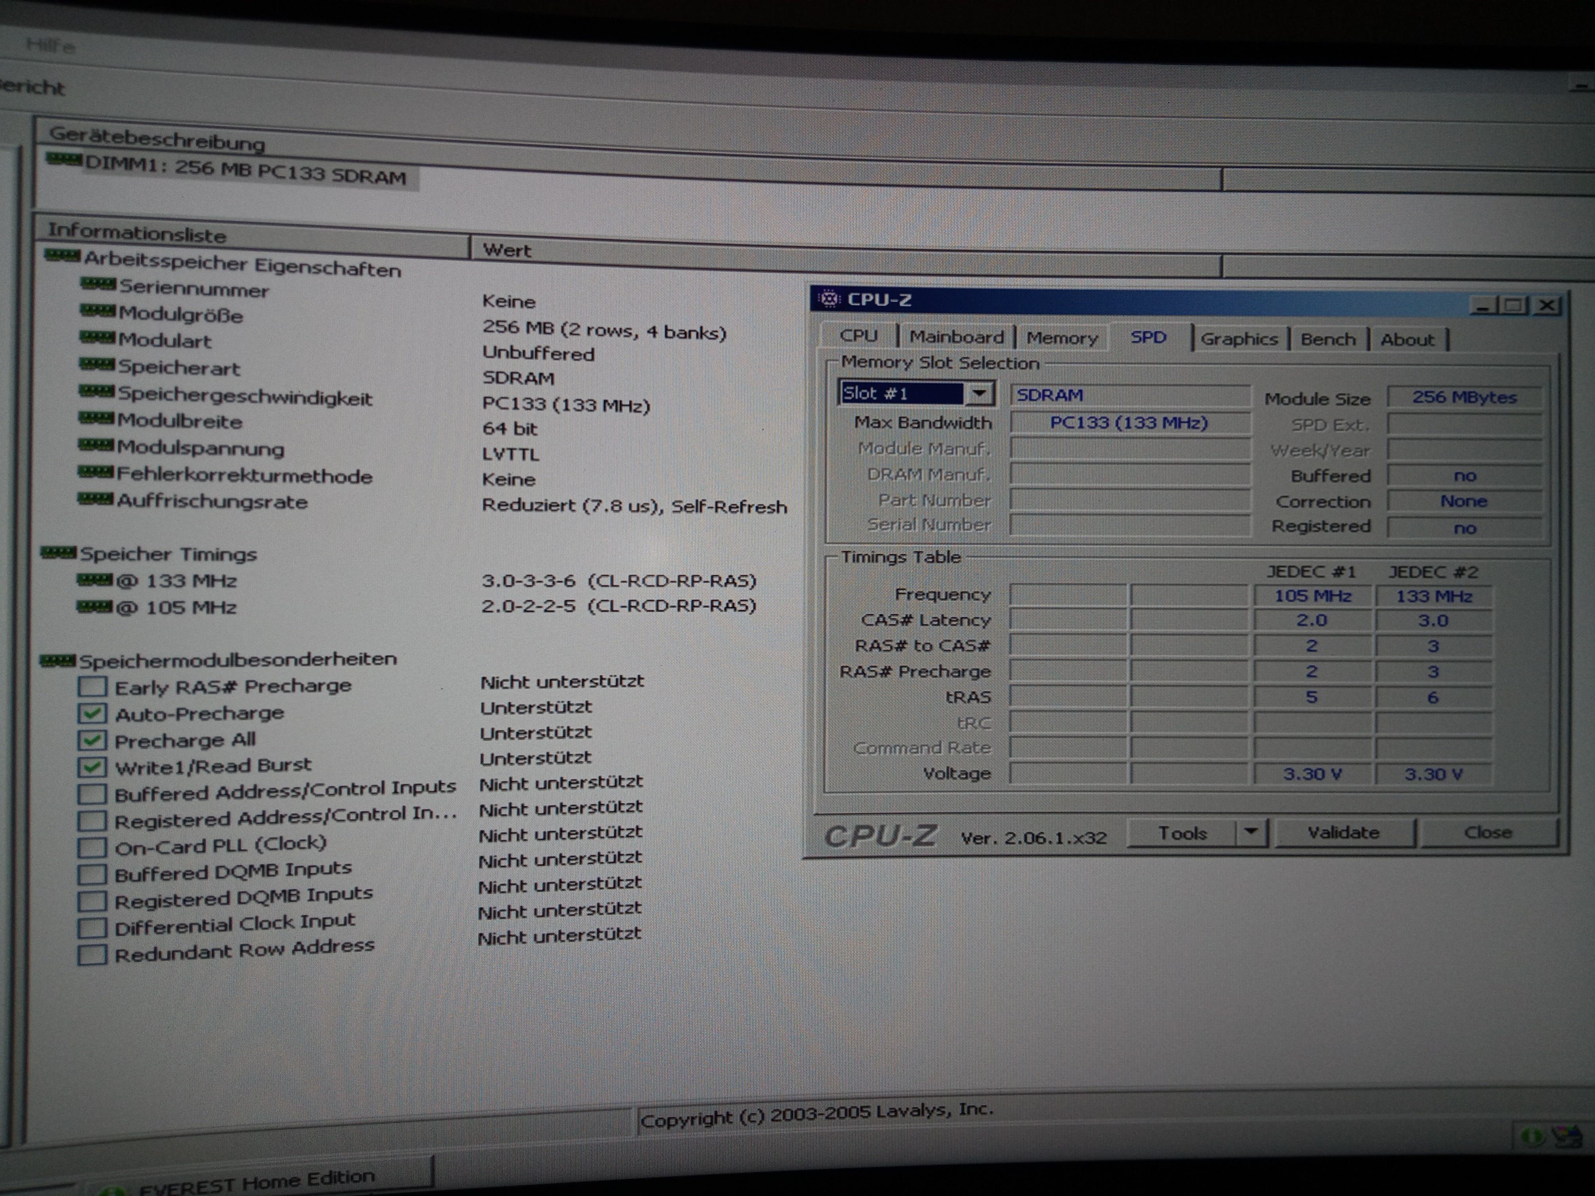Click the Modulart row icon
Screen dimensions: 1595x1196
[97, 338]
